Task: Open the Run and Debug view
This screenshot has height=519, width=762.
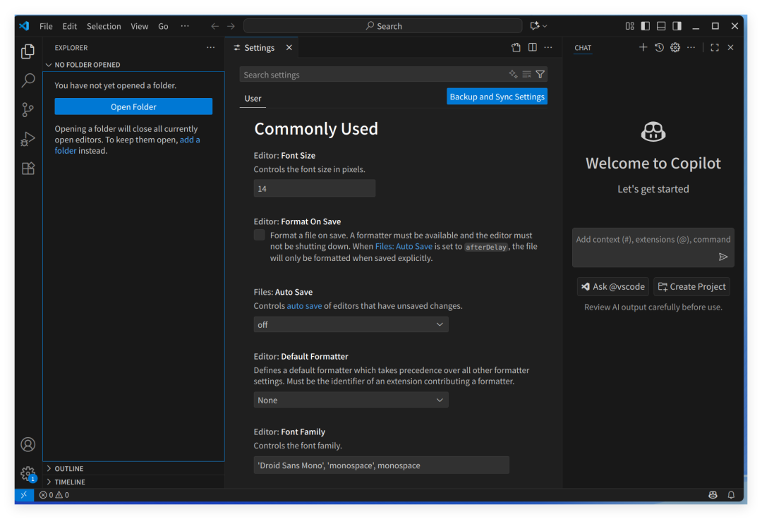Action: pos(28,139)
